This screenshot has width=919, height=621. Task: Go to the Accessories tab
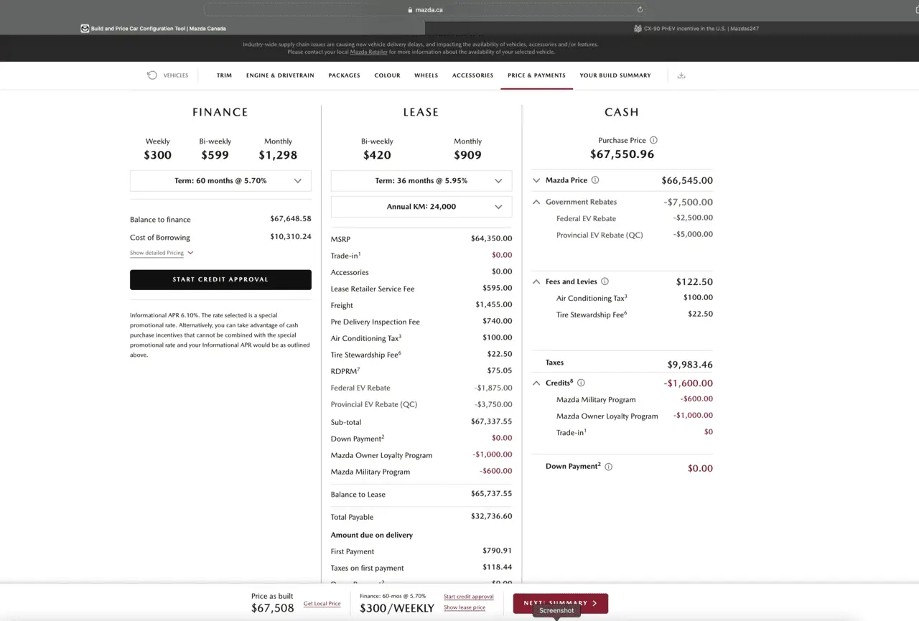click(472, 75)
